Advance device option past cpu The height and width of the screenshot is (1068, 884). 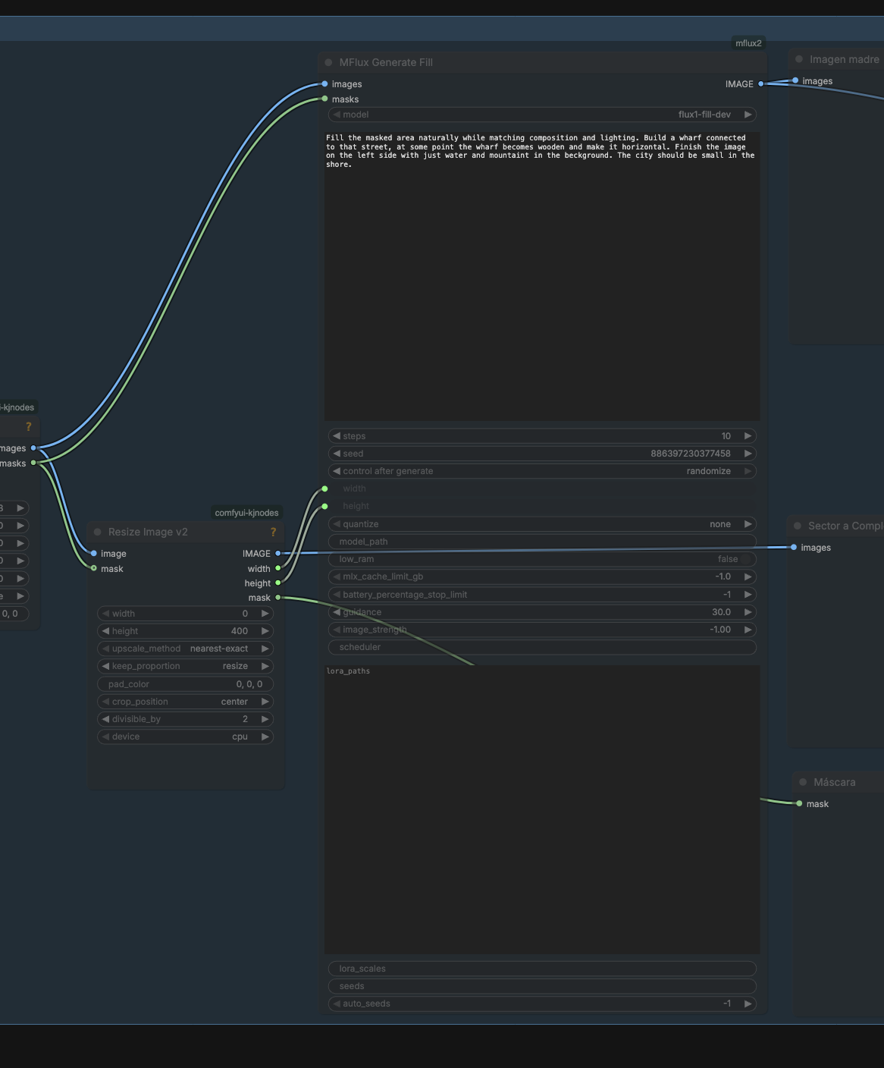(265, 737)
